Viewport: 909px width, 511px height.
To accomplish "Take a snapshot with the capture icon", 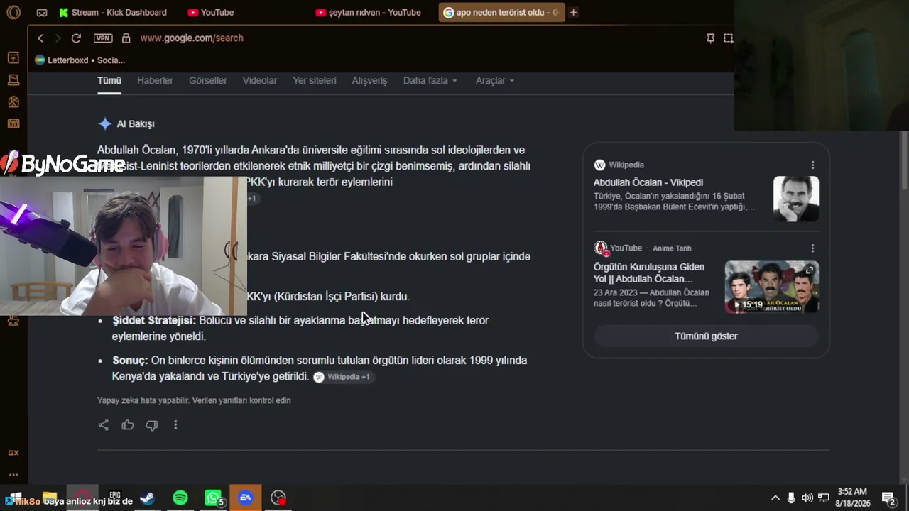I will 729,38.
